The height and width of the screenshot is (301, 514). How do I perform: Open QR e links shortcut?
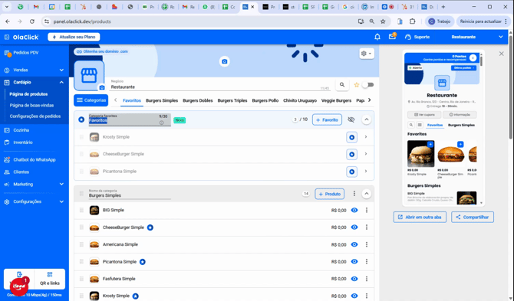tap(50, 279)
